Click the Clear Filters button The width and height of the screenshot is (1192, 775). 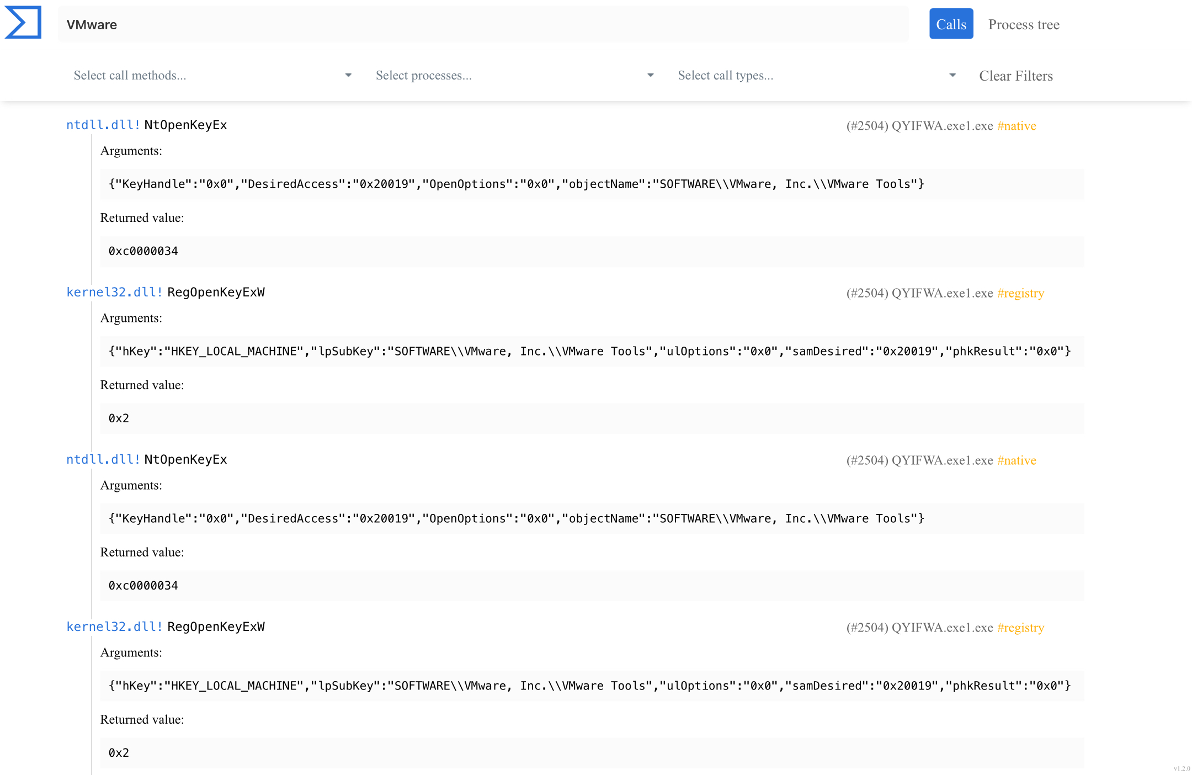tap(1015, 76)
